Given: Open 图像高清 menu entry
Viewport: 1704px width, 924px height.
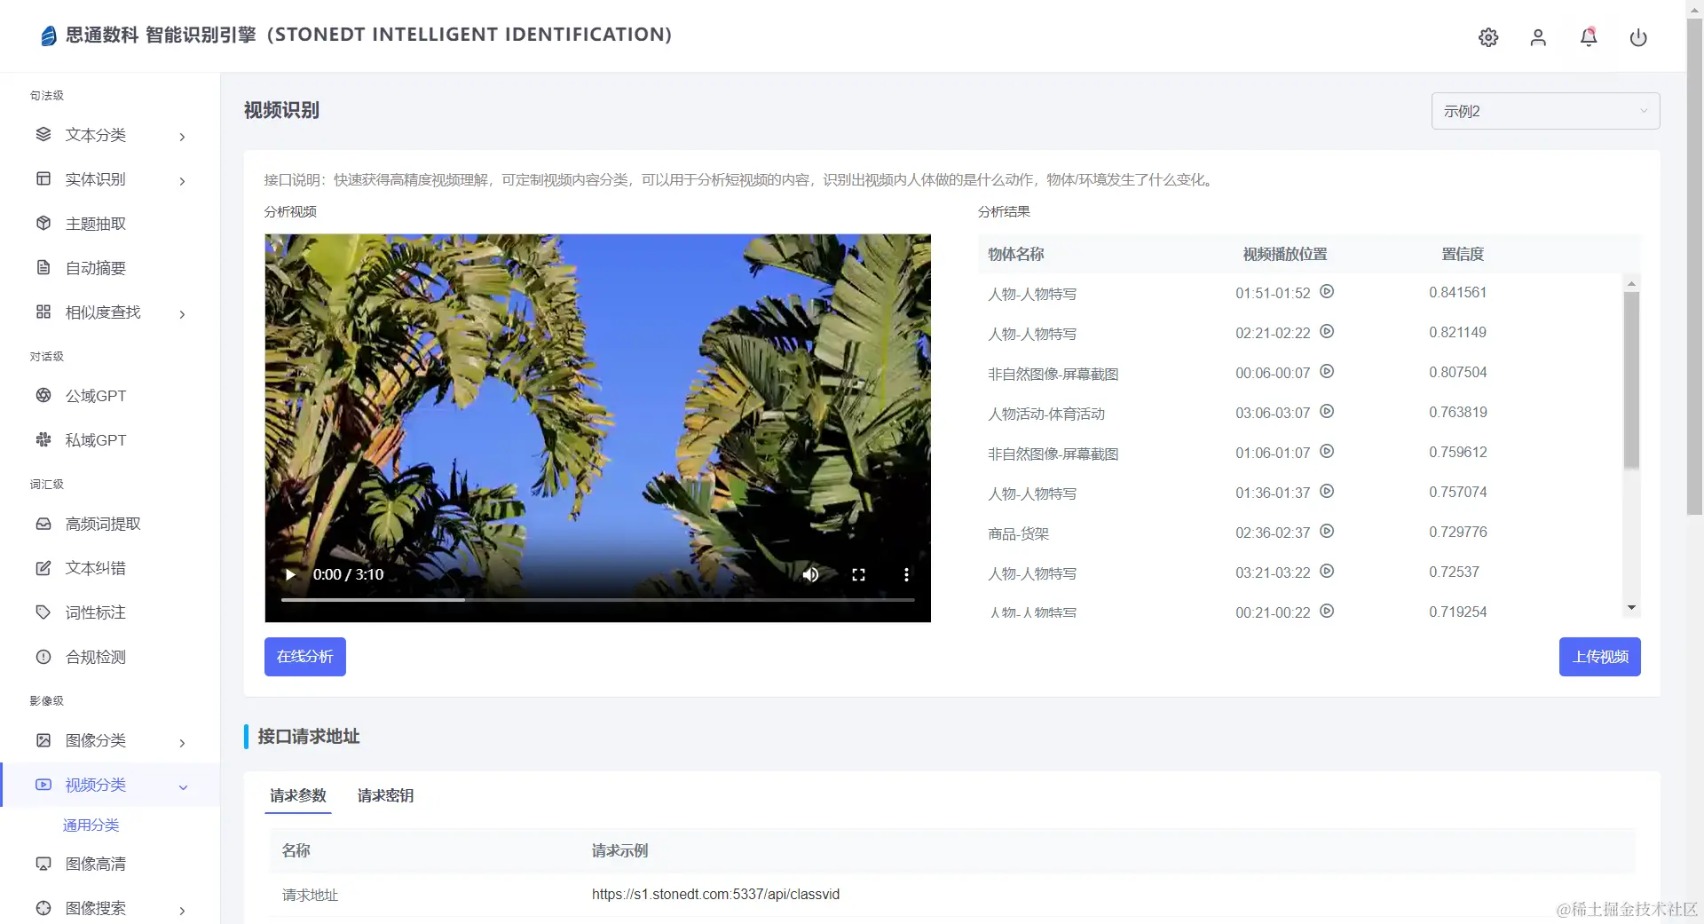Looking at the screenshot, I should coord(96,865).
